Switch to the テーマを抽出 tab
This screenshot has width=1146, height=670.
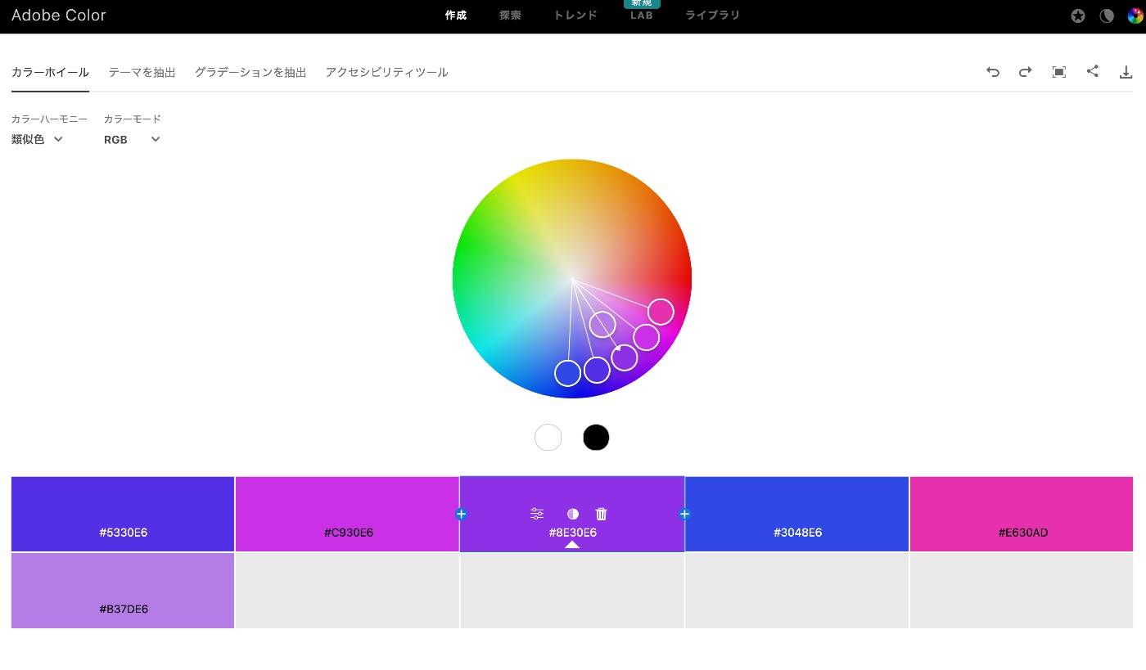pyautogui.click(x=142, y=72)
